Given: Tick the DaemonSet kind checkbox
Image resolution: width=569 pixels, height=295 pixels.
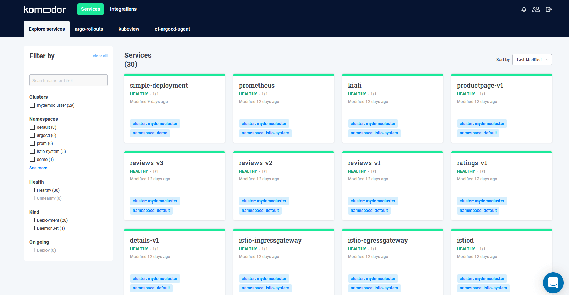Looking at the screenshot, I should [32, 228].
